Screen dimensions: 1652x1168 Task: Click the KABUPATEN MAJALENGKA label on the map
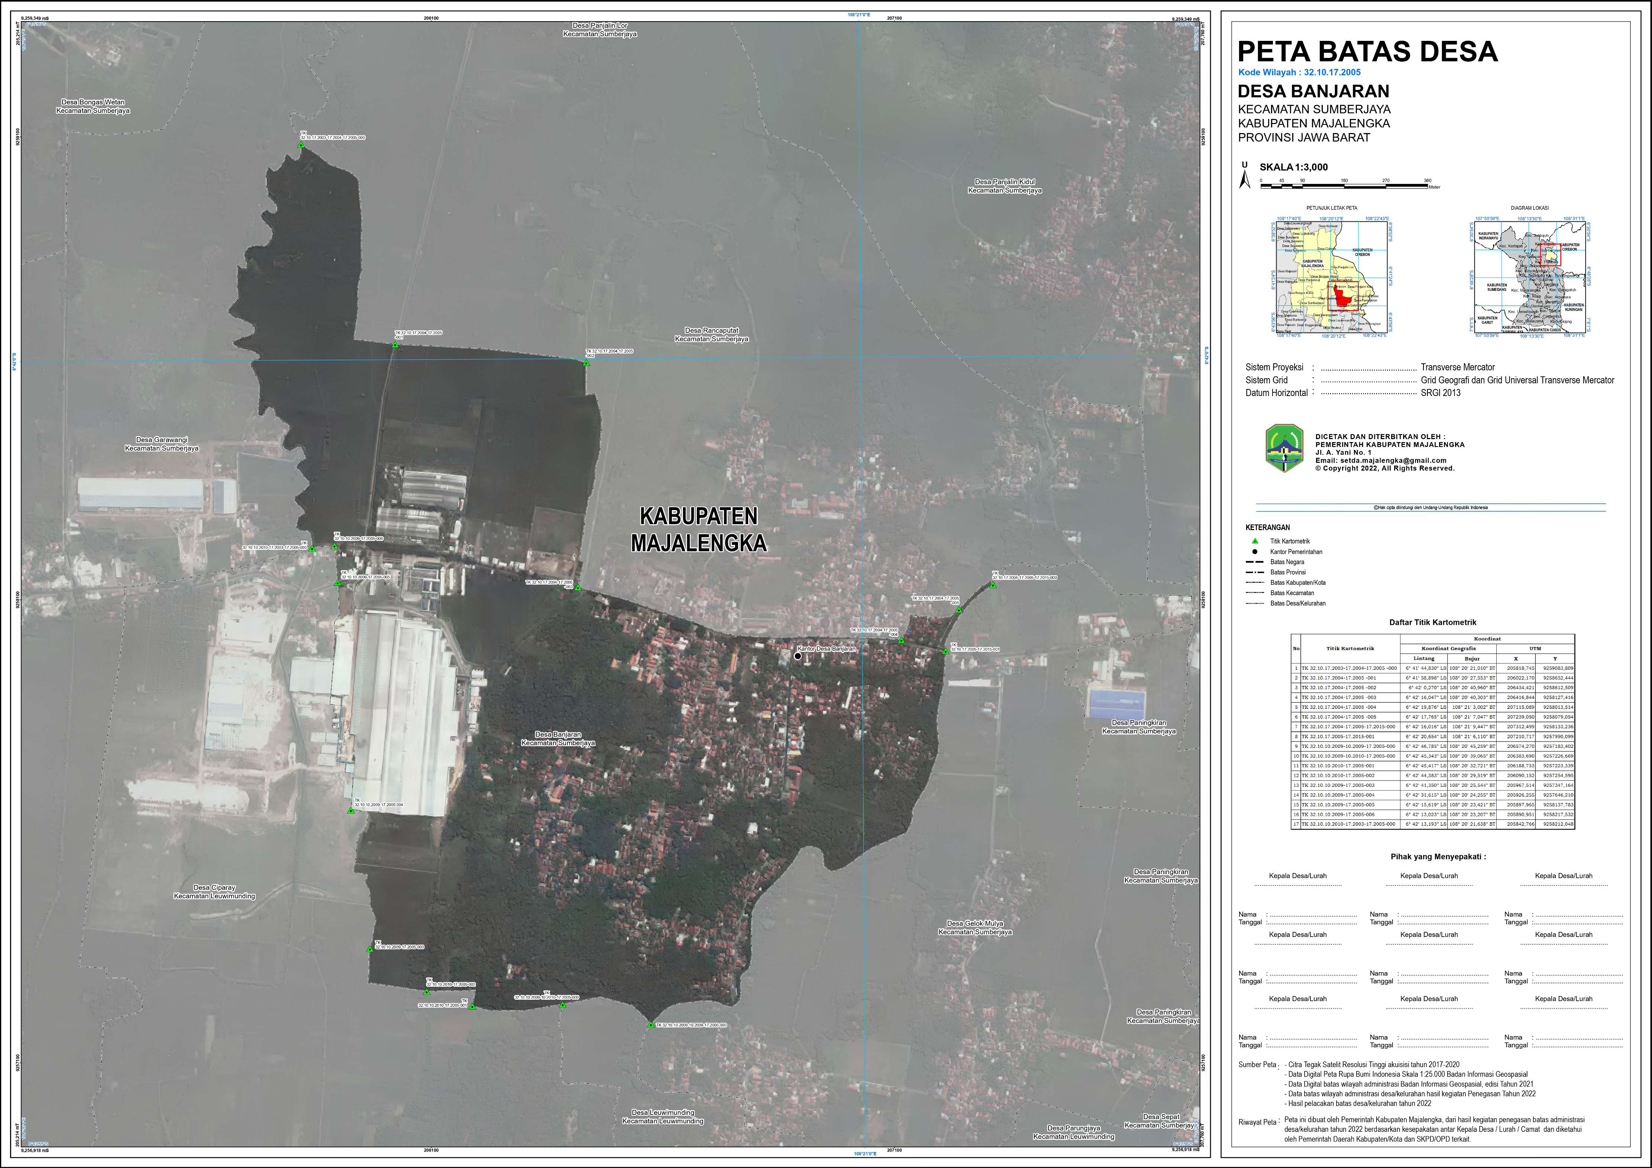[699, 530]
